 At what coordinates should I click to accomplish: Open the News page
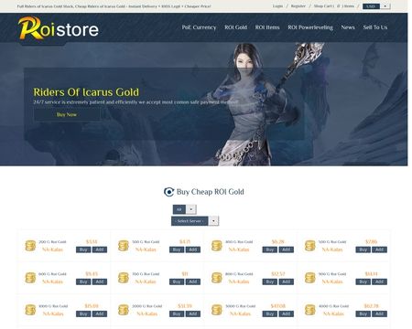pyautogui.click(x=348, y=27)
